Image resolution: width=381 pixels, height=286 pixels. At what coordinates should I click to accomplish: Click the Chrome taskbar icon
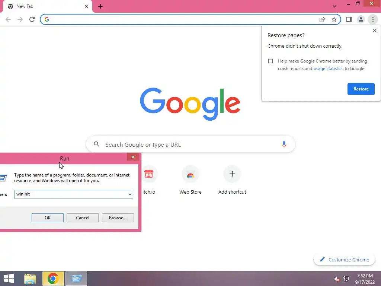tap(53, 279)
